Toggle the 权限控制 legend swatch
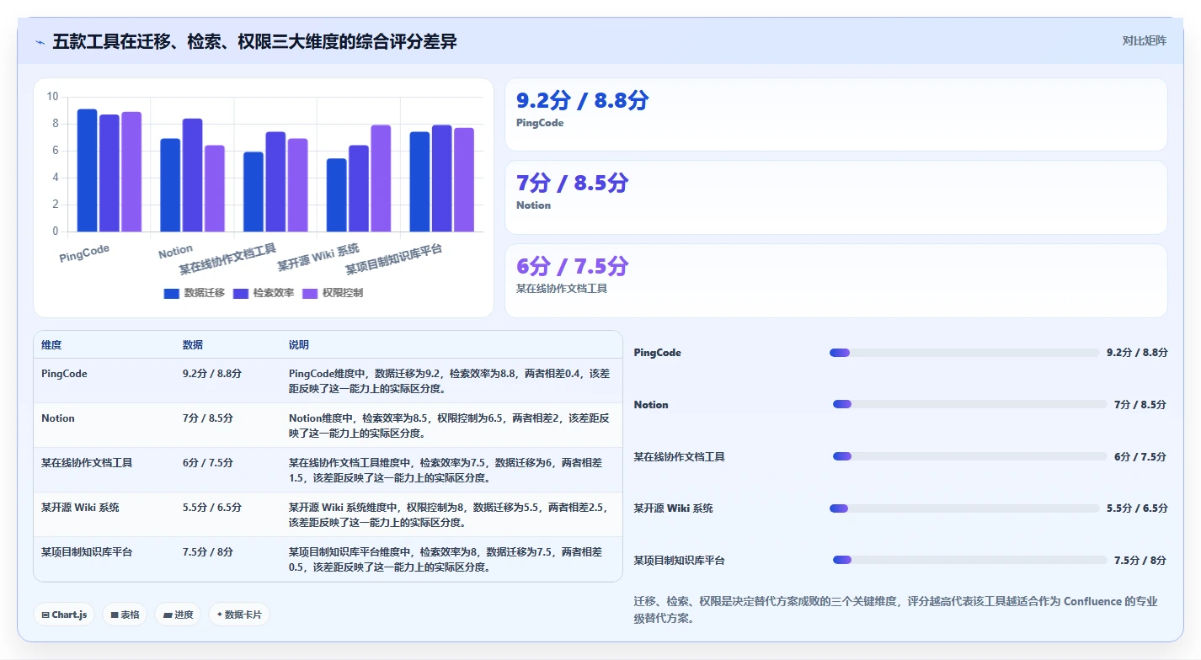 coord(310,293)
